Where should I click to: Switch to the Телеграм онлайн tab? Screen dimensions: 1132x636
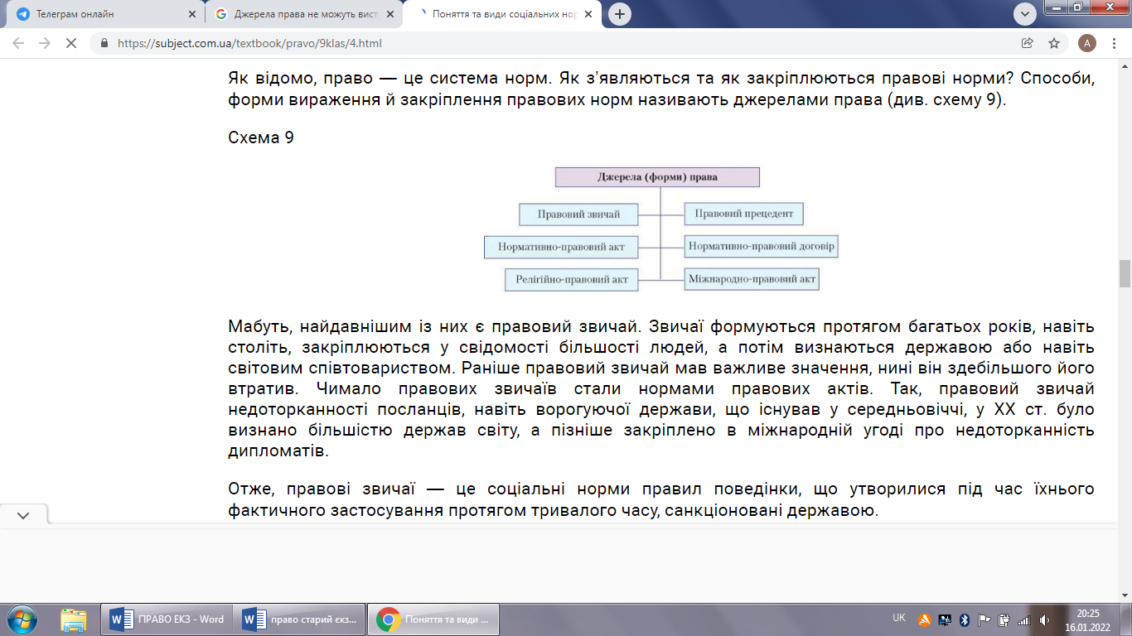[99, 14]
